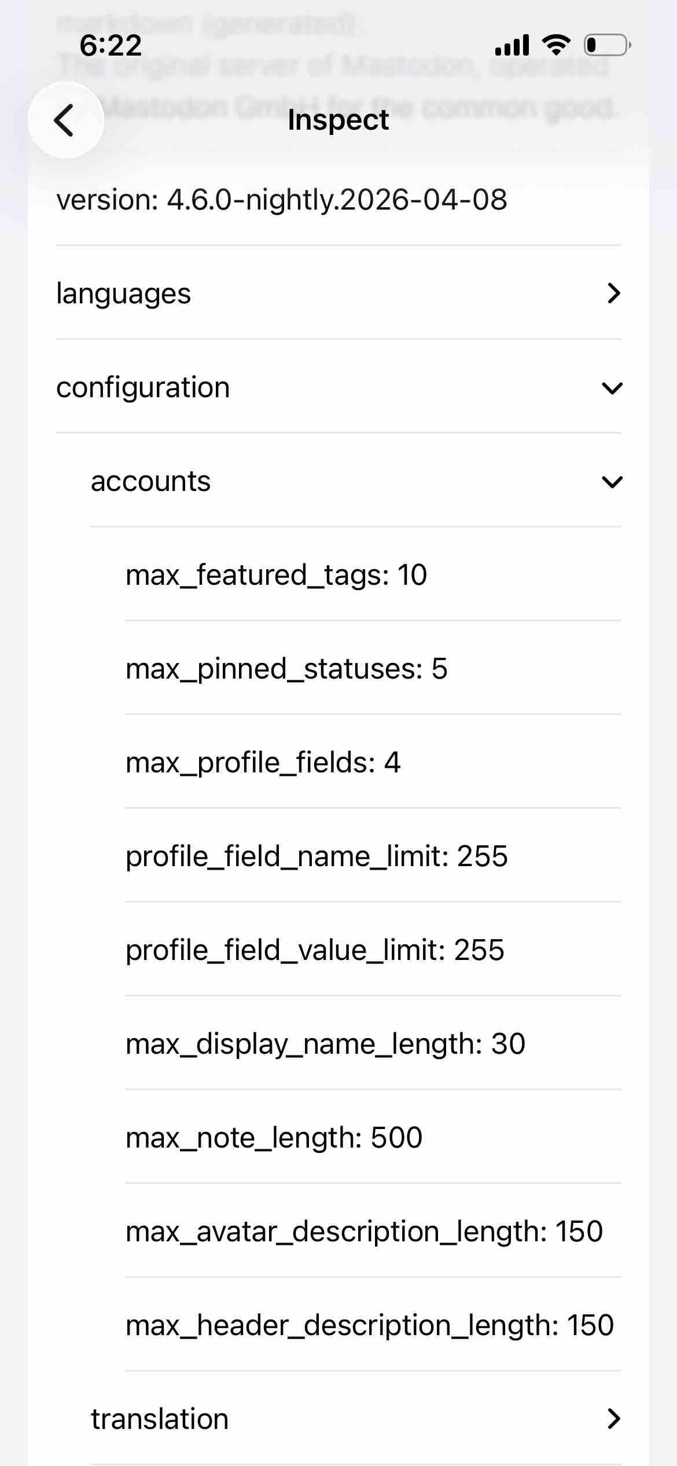Collapse the configuration section chevron
677x1466 pixels.
tap(612, 388)
